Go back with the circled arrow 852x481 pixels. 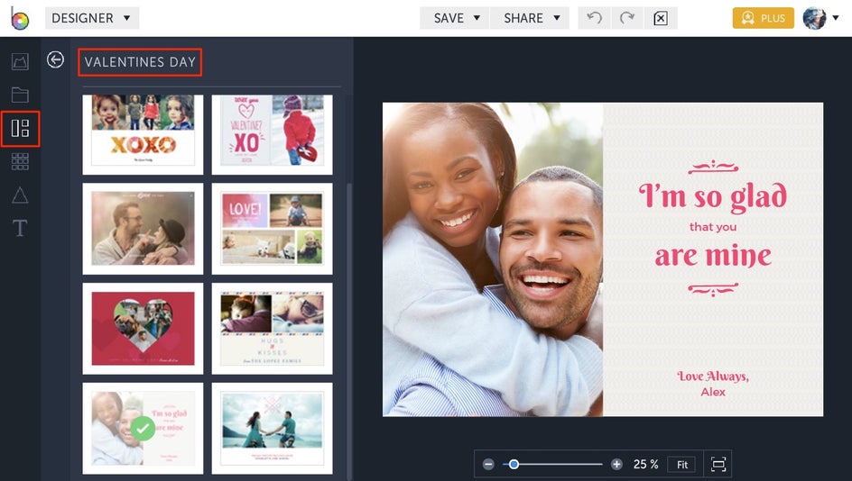(x=55, y=59)
